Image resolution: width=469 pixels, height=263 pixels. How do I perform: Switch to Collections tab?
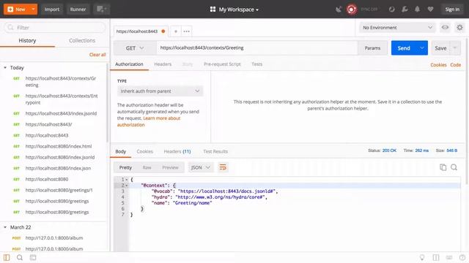(x=82, y=41)
